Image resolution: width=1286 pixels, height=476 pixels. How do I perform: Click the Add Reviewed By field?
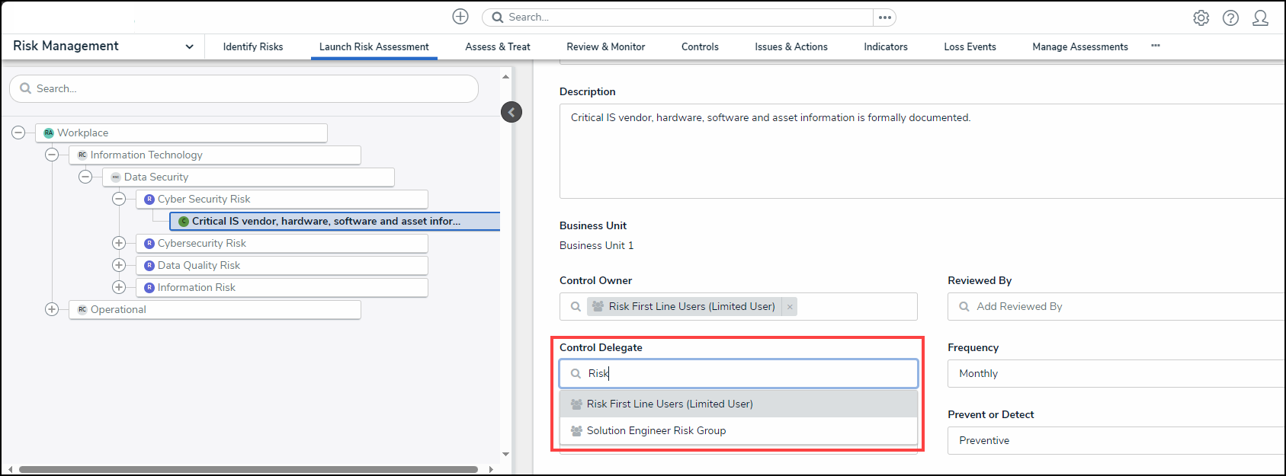(x=1113, y=307)
